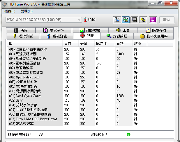Click the 40 degree temperature reading
The height and width of the screenshot is (142, 180).
91,20
